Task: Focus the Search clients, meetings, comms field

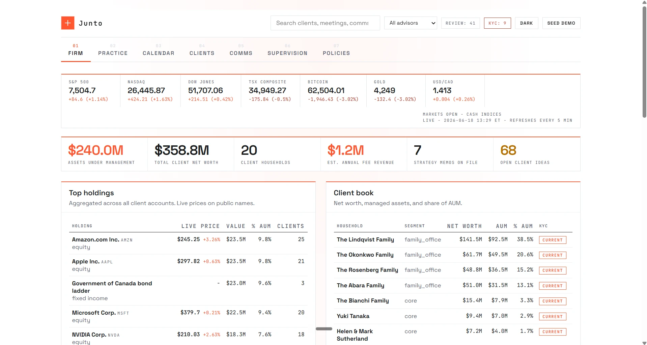Action: (x=325, y=23)
